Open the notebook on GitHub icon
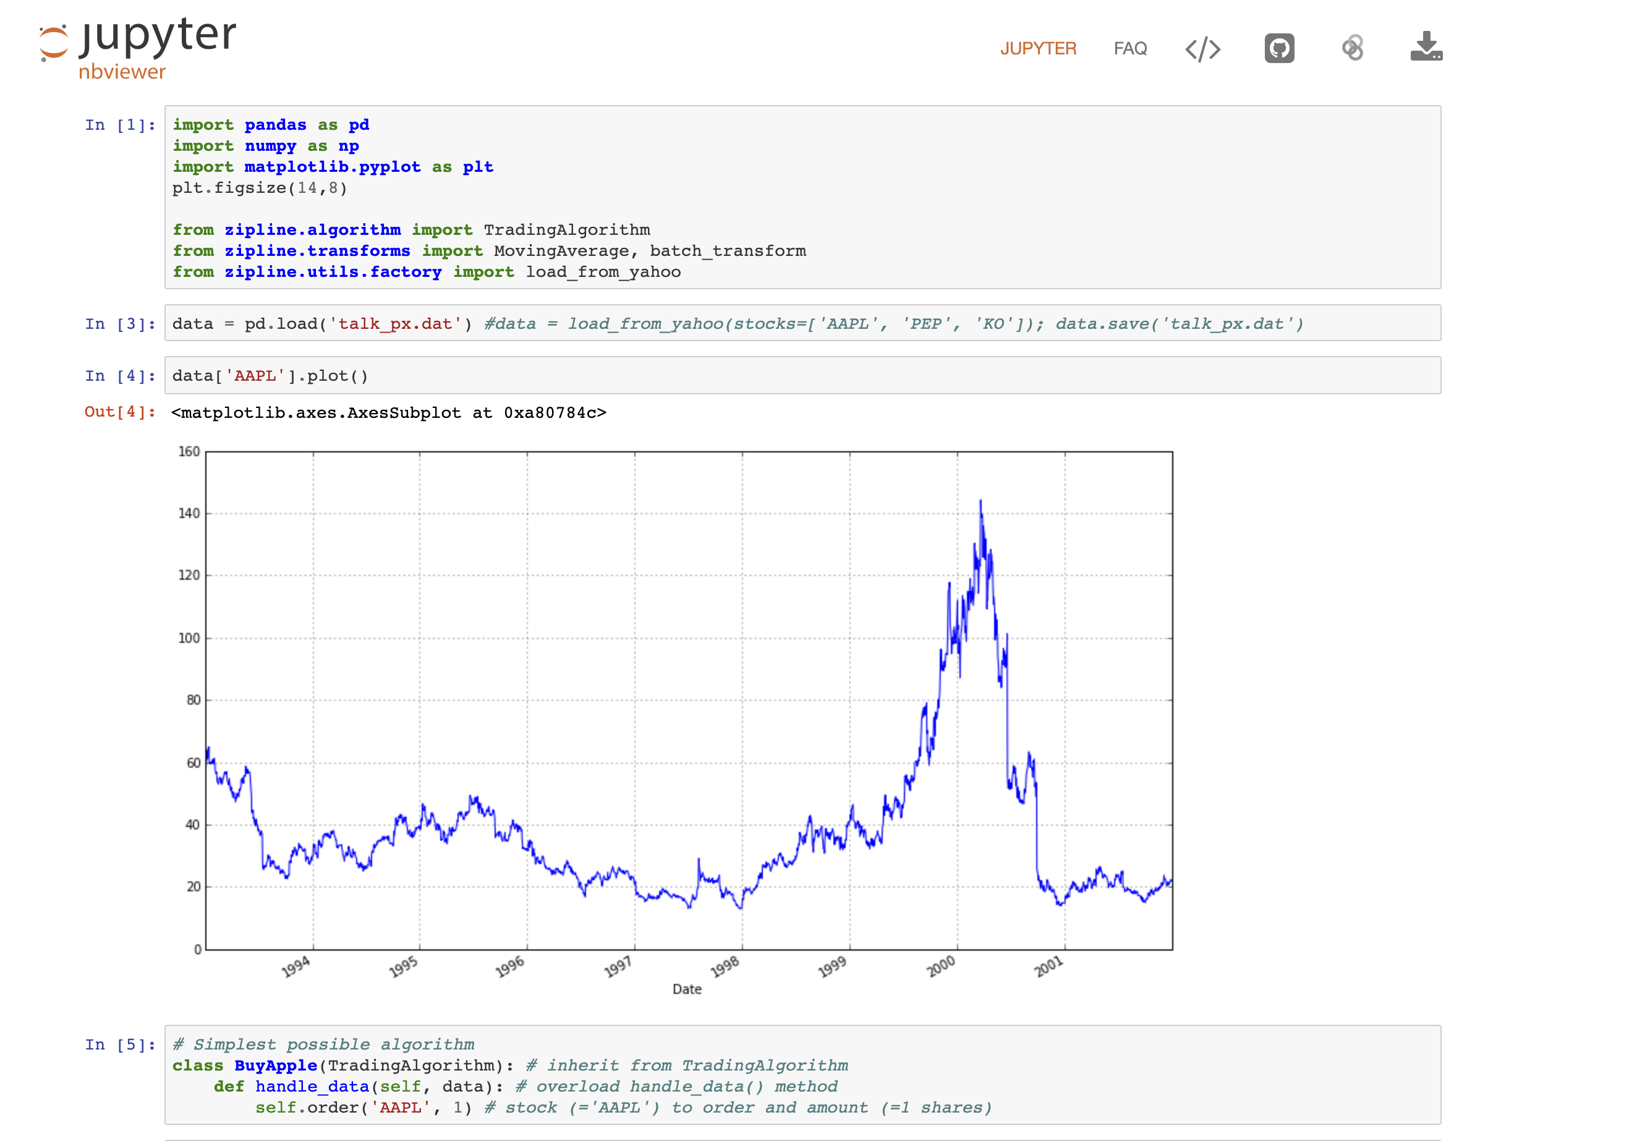This screenshot has width=1637, height=1141. (x=1279, y=48)
